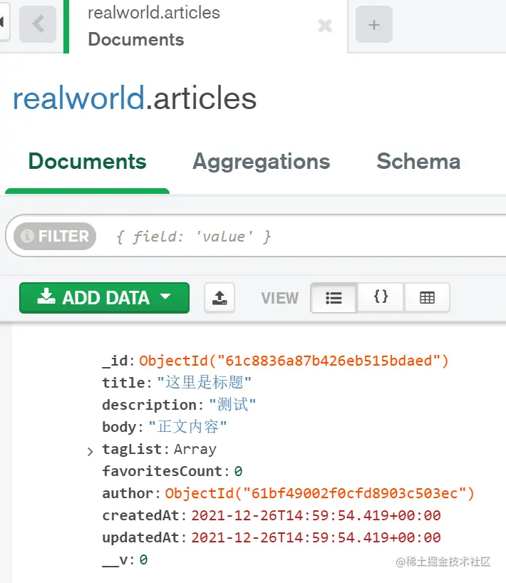The height and width of the screenshot is (583, 506).
Task: Click the tagList field name
Action: point(132,449)
